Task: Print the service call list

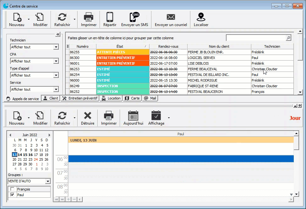Action: 89,17
